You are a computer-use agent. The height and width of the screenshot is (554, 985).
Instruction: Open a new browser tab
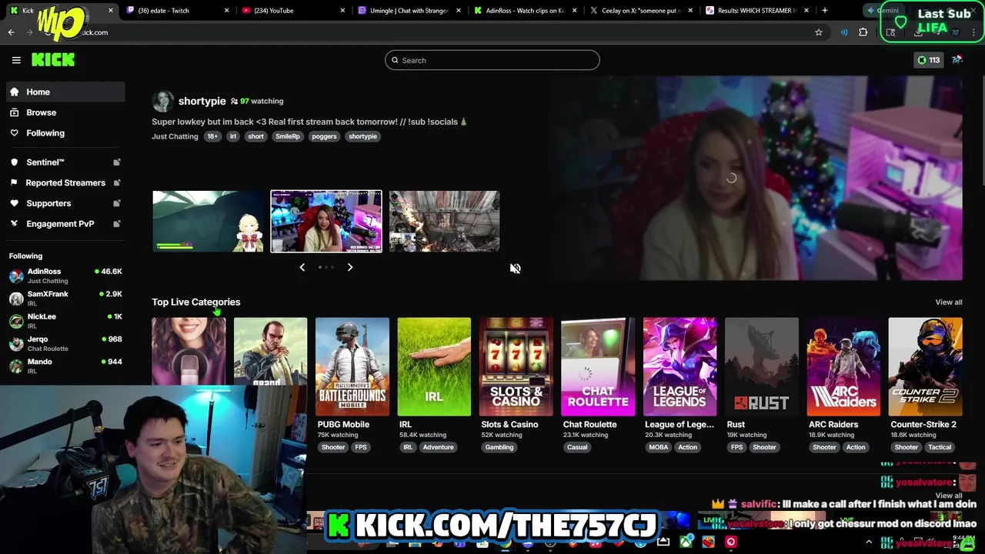825,11
